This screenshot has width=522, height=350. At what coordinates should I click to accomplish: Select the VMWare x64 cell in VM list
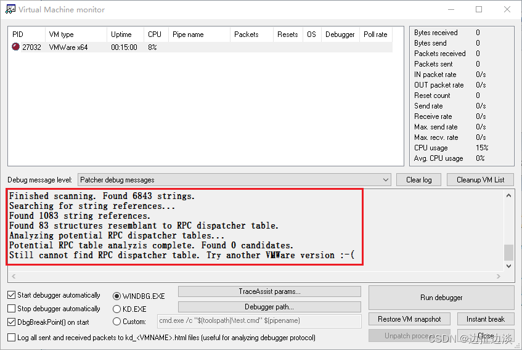click(68, 47)
